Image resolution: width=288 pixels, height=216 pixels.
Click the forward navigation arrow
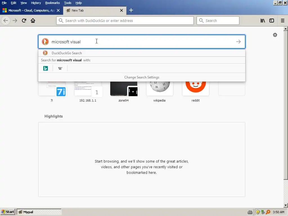click(x=15, y=21)
